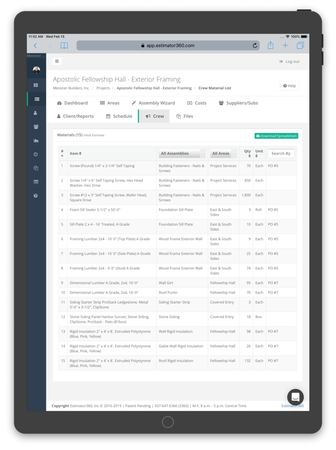Open the templates copy icon in the sidebar
336x450 pixels.
[36, 168]
